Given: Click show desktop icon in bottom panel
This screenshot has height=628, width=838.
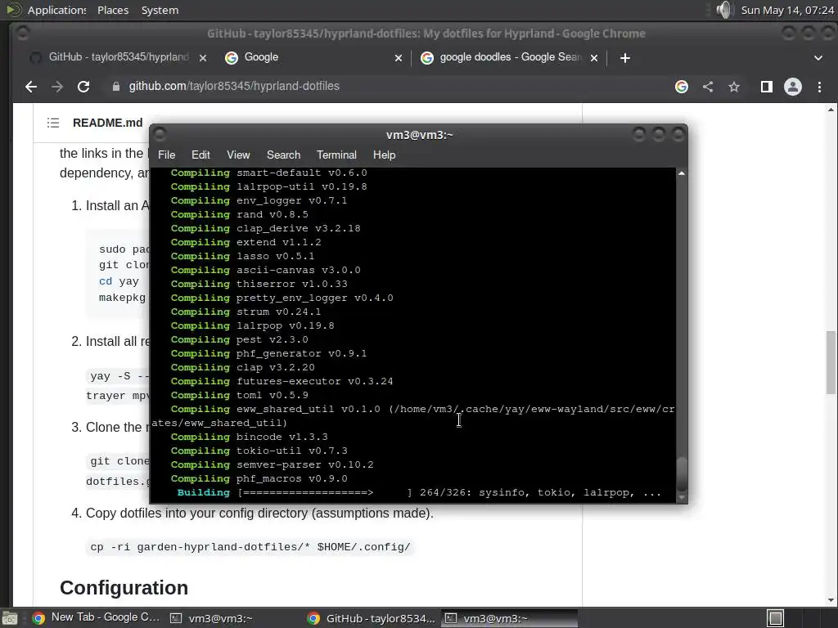Looking at the screenshot, I should [x=9, y=618].
